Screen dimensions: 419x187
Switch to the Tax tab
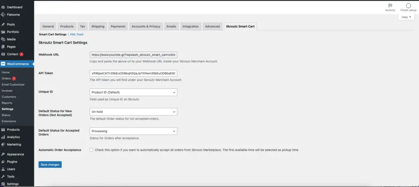pos(83,27)
